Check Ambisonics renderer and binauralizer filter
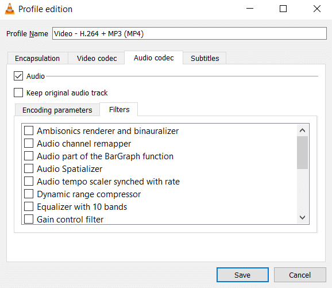The width and height of the screenshot is (332, 288). click(29, 130)
